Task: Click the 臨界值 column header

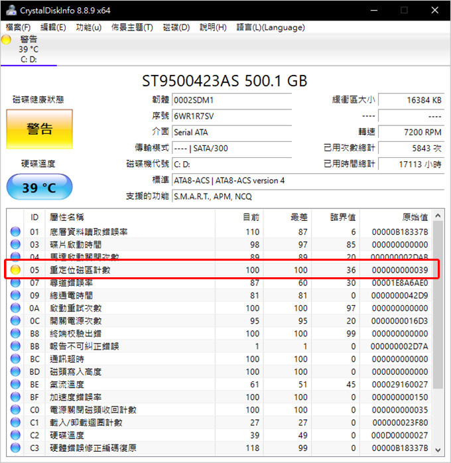Action: tap(336, 217)
